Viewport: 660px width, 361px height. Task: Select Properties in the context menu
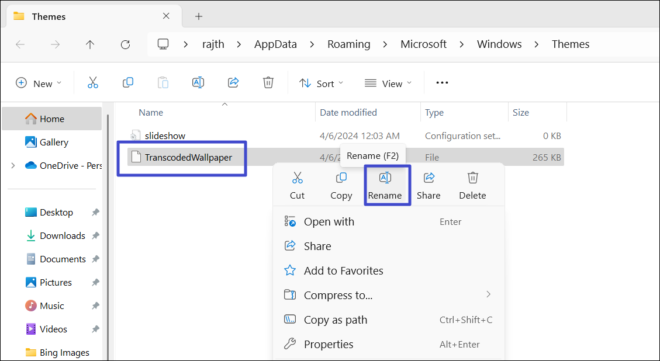[389, 344]
